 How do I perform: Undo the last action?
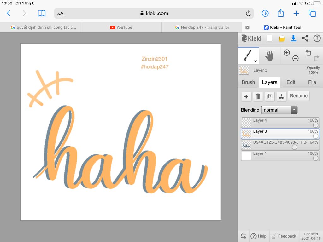pos(308,53)
